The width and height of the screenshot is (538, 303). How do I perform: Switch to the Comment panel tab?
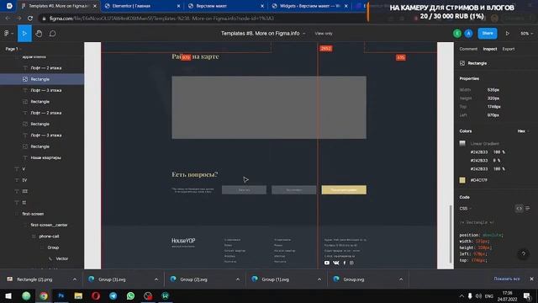(468, 49)
